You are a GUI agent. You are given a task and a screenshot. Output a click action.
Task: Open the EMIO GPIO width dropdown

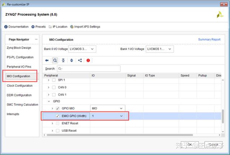tap(107, 116)
